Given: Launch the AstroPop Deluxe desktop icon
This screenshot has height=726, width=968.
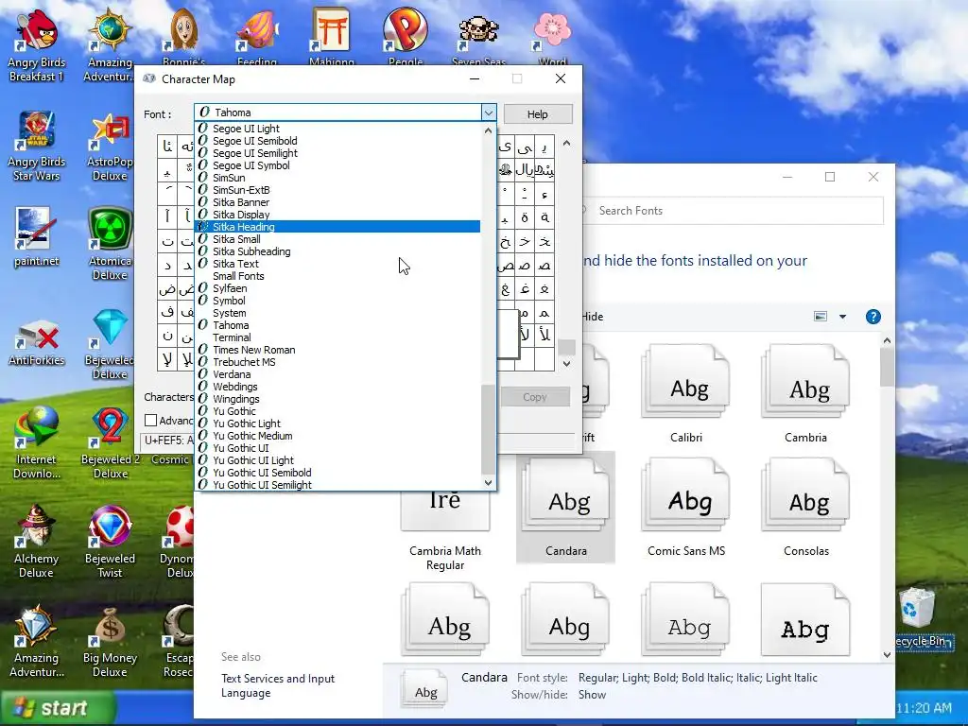Looking at the screenshot, I should 110,146.
